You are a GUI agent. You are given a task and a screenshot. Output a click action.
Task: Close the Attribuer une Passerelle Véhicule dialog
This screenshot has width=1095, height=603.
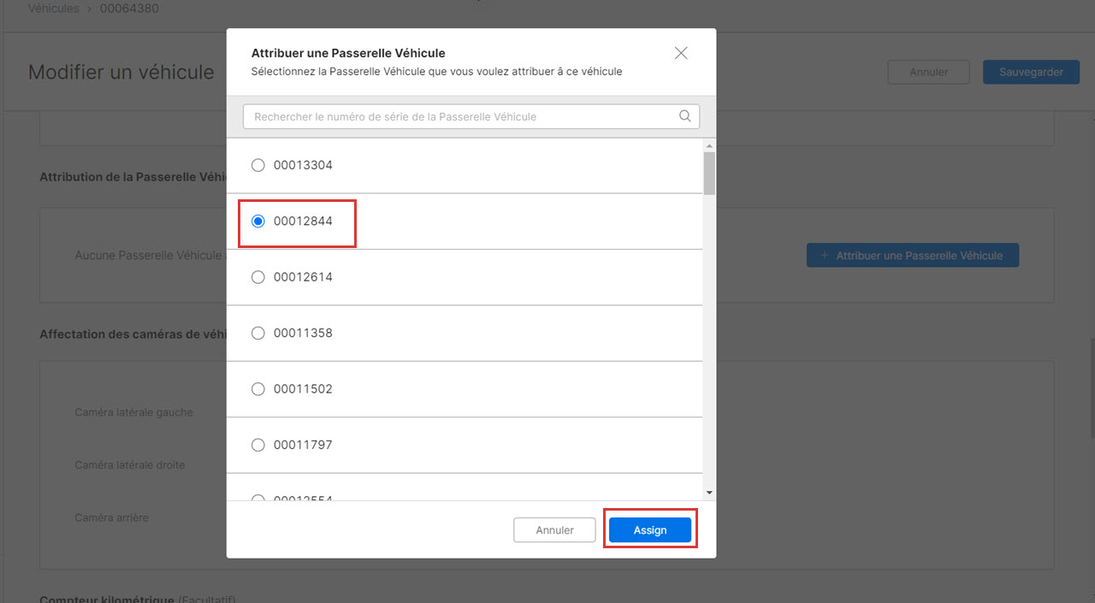point(681,53)
